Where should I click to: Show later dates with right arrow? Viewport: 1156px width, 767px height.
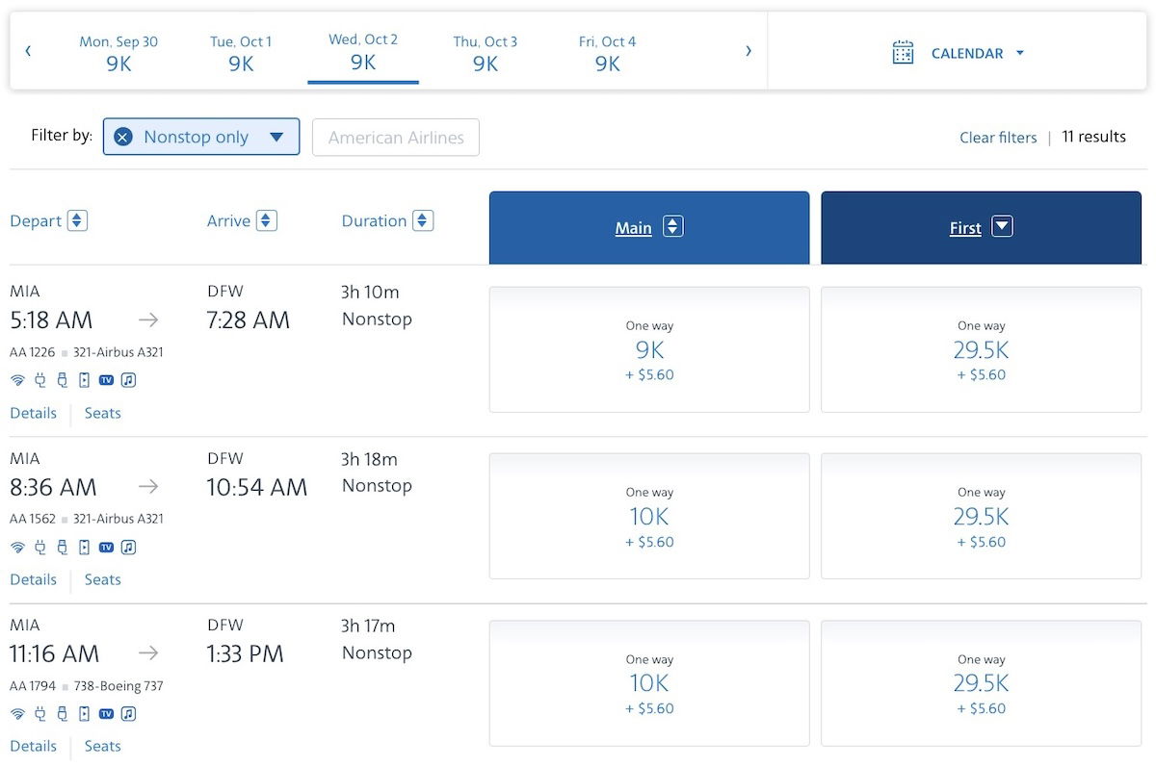(749, 51)
